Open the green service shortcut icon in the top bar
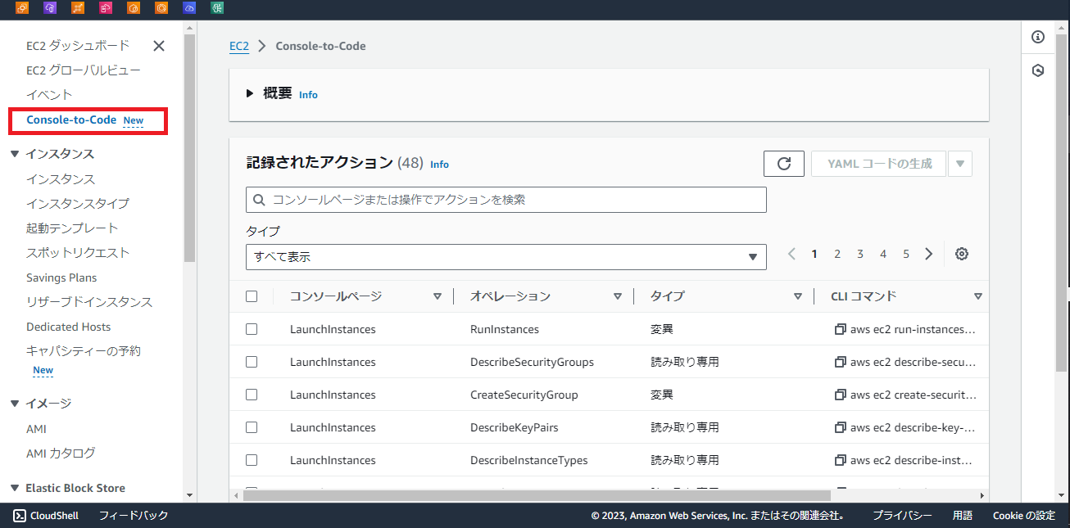The height and width of the screenshot is (528, 1070). (217, 8)
